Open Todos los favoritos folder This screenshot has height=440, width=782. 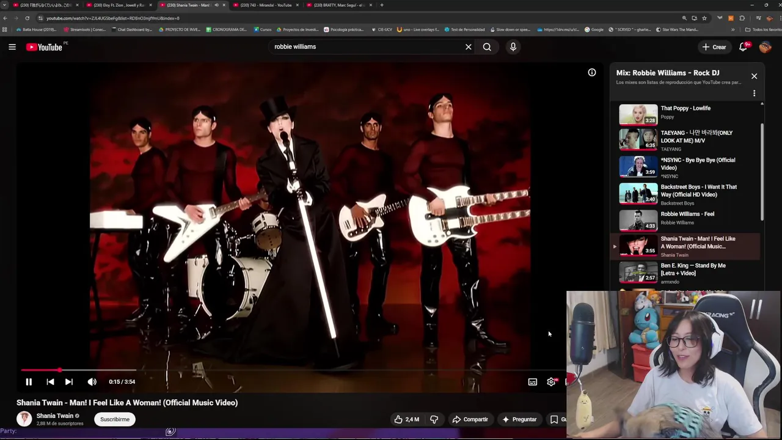tap(763, 29)
